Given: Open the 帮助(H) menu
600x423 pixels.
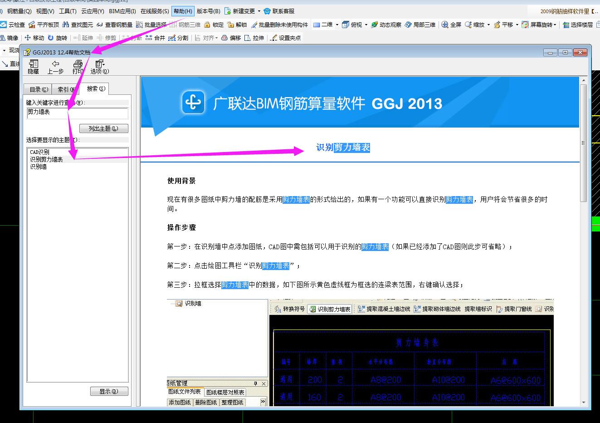Looking at the screenshot, I should [x=183, y=11].
